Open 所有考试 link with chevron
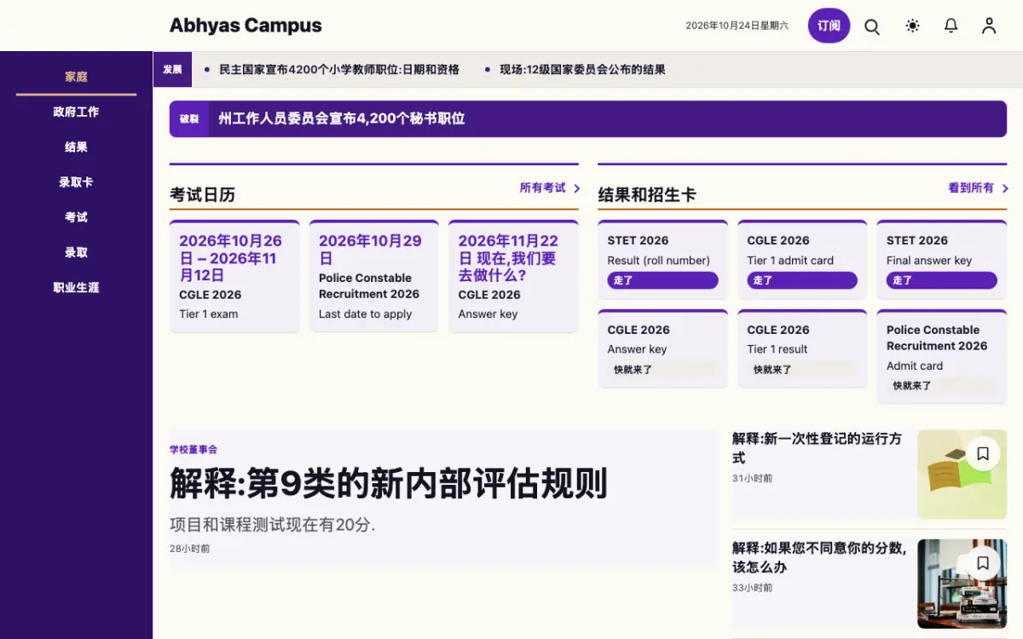This screenshot has width=1023, height=639. (550, 188)
